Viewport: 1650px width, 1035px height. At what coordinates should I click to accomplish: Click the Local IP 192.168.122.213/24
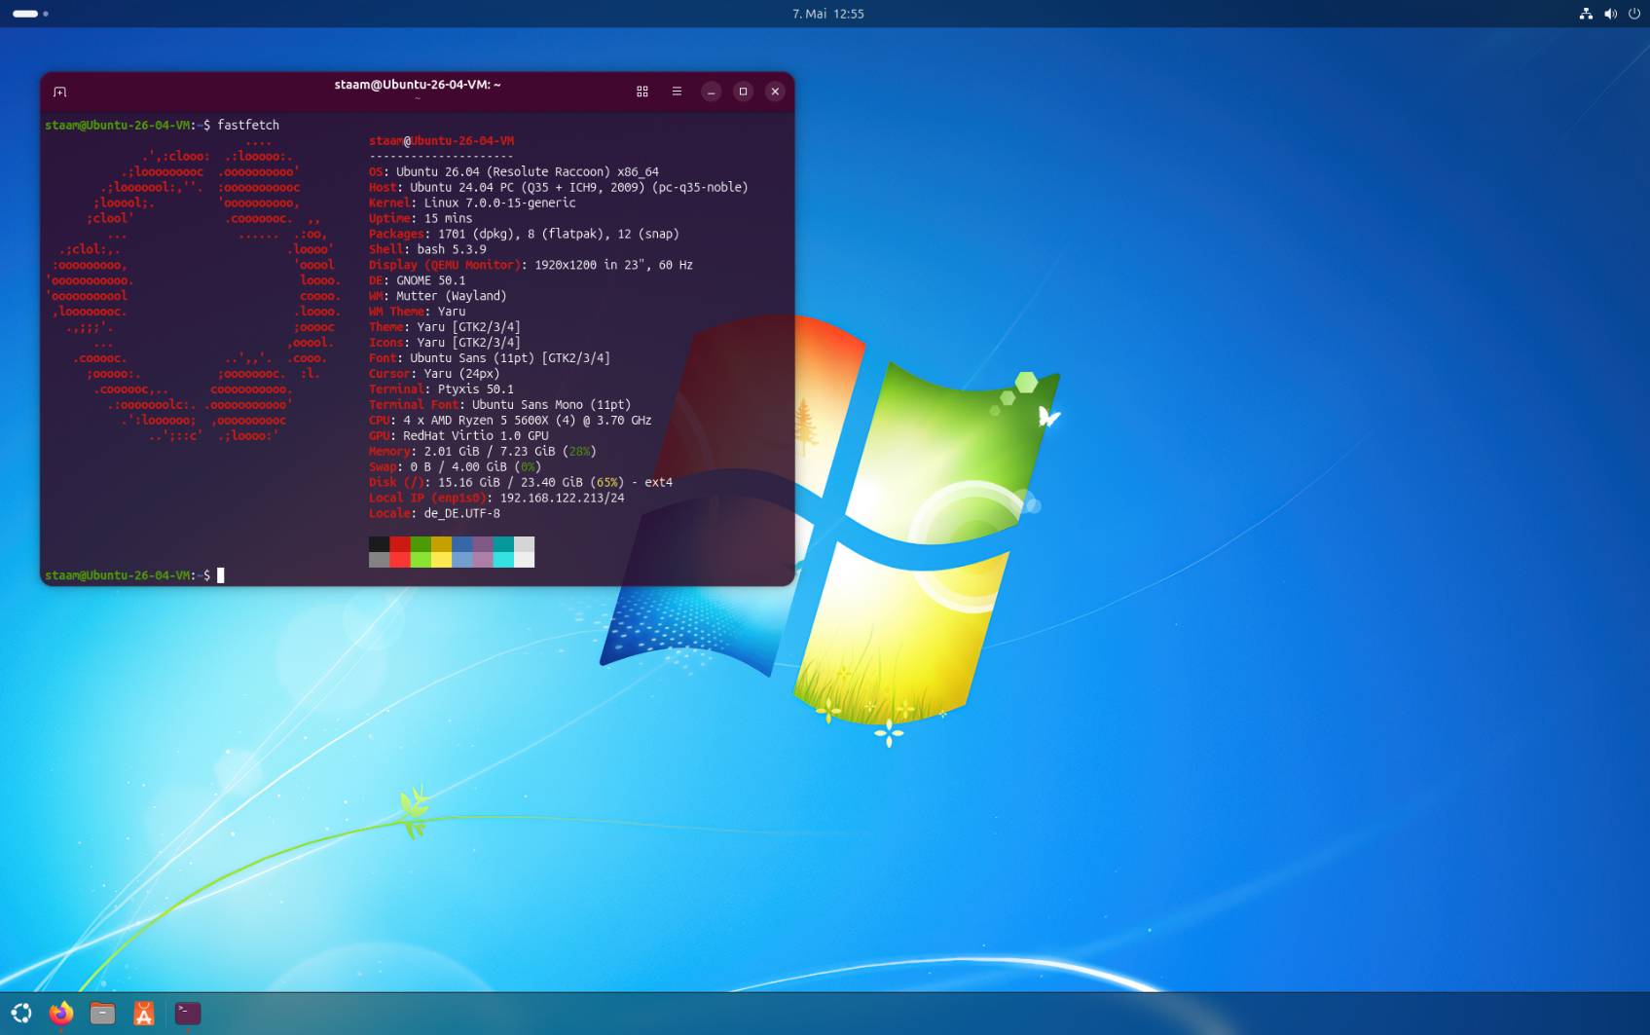(x=562, y=499)
